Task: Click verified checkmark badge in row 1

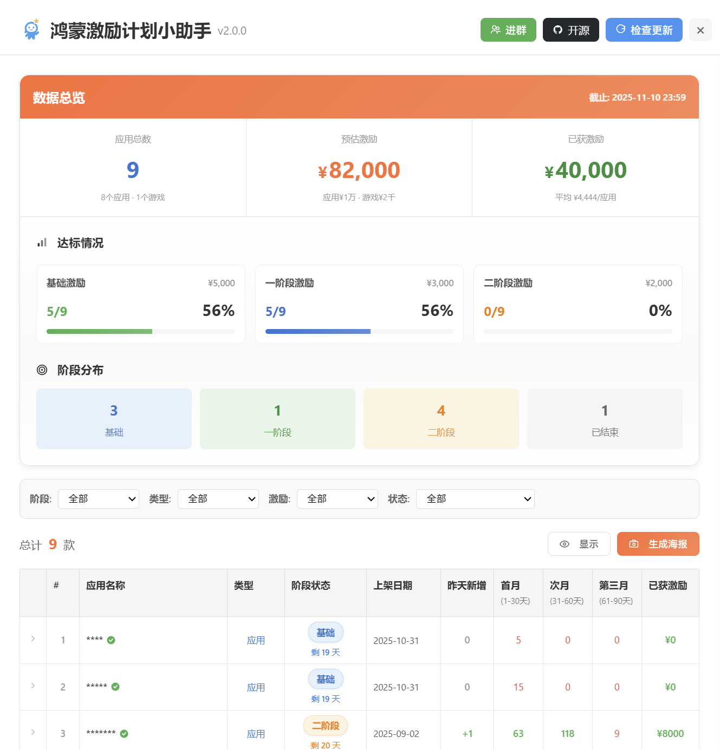Action: (111, 640)
